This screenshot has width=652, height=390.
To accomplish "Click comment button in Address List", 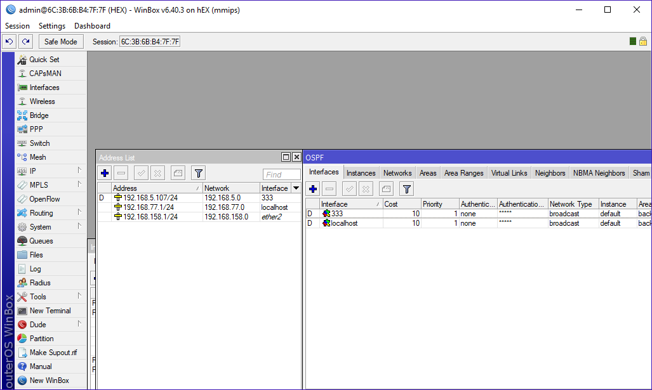I will 178,173.
